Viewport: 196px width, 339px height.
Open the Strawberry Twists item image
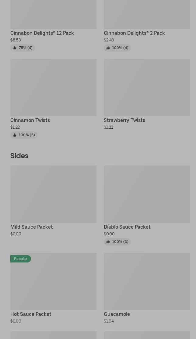147,87
